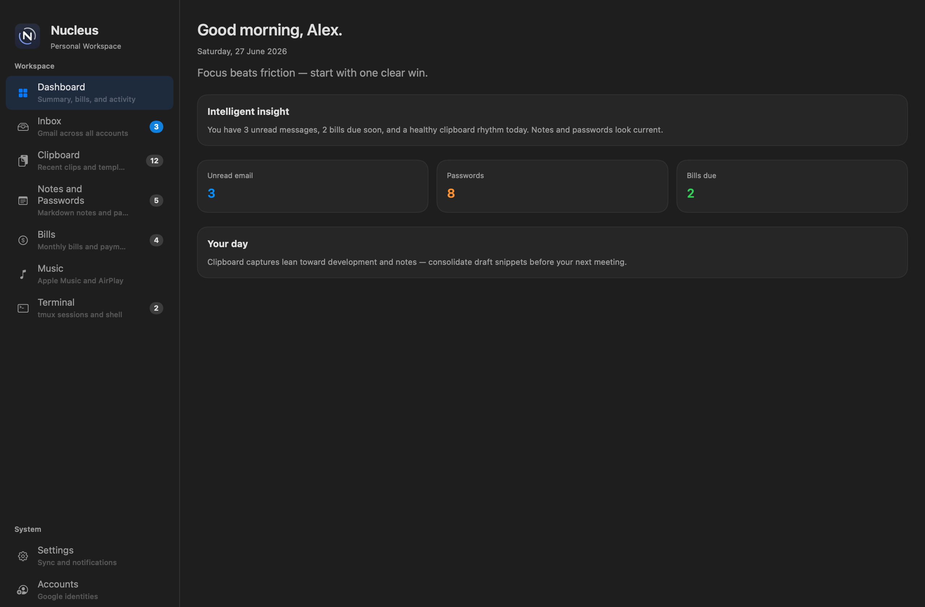
Task: Click the Clipboard count badge 12
Action: tap(154, 161)
